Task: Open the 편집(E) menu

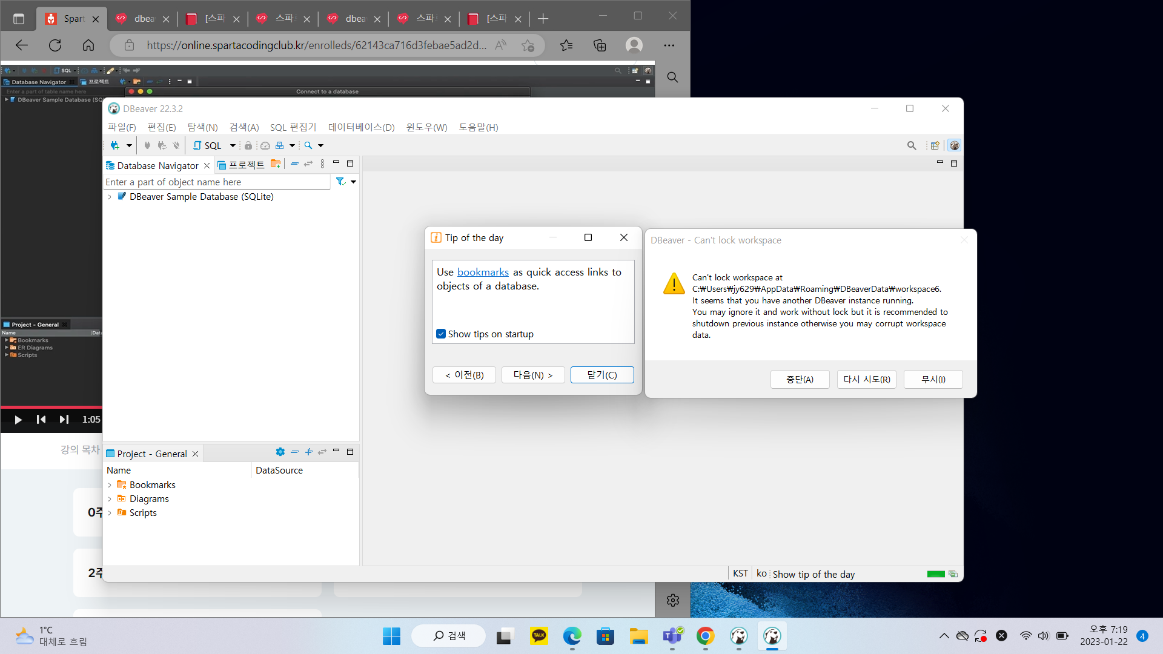Action: tap(162, 127)
